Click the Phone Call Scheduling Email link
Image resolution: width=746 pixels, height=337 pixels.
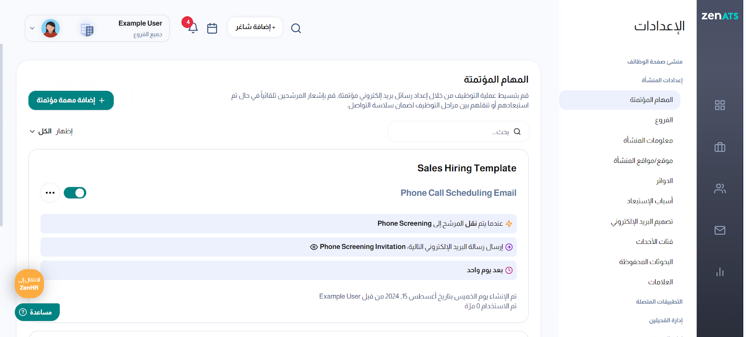click(x=458, y=193)
